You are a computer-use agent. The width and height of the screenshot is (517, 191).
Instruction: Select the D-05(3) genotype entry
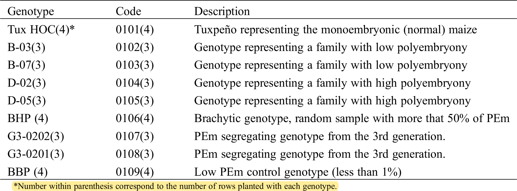pos(26,101)
